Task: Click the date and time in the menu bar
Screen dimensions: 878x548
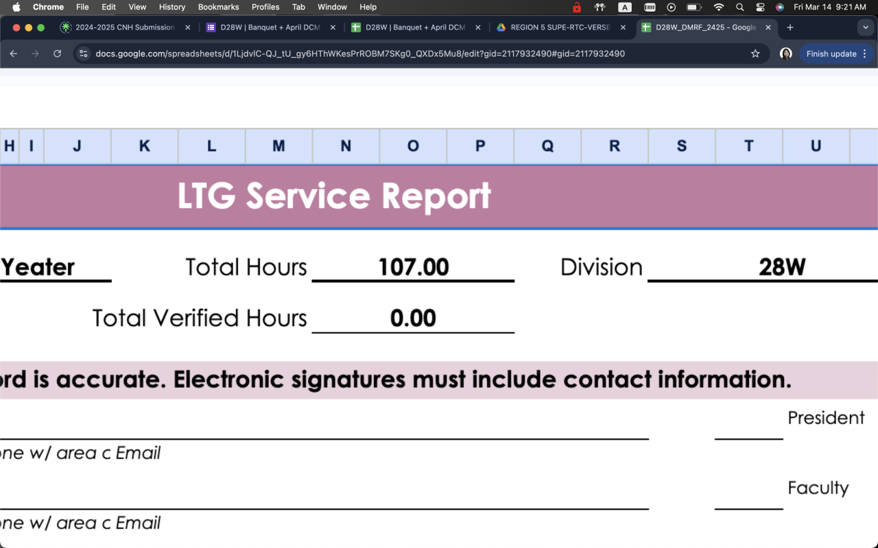Action: click(x=830, y=7)
